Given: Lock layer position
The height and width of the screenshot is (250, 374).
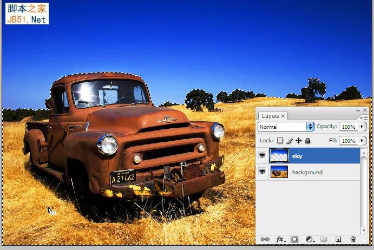Looking at the screenshot, I should [x=298, y=141].
